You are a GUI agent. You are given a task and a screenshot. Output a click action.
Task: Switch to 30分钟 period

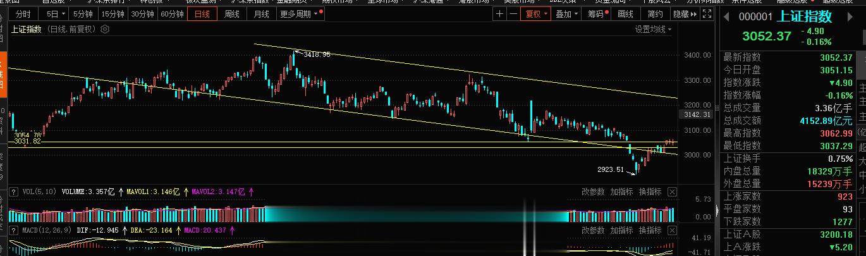142,14
